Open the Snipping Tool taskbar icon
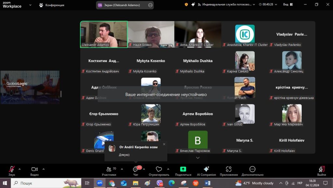Image resolution: width=333 pixels, height=188 pixels. click(x=183, y=183)
